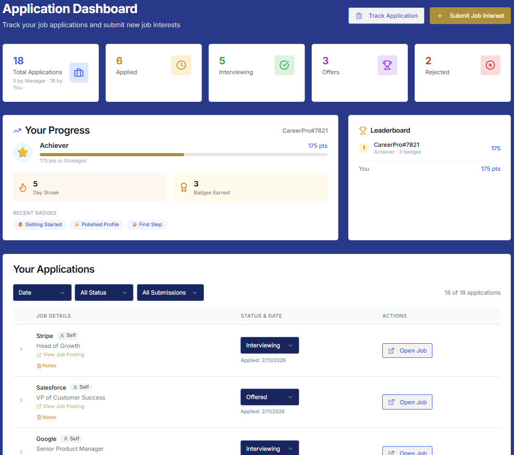The height and width of the screenshot is (455, 514).
Task: Click 'Senior Product Manager' job title
Action: (70, 449)
